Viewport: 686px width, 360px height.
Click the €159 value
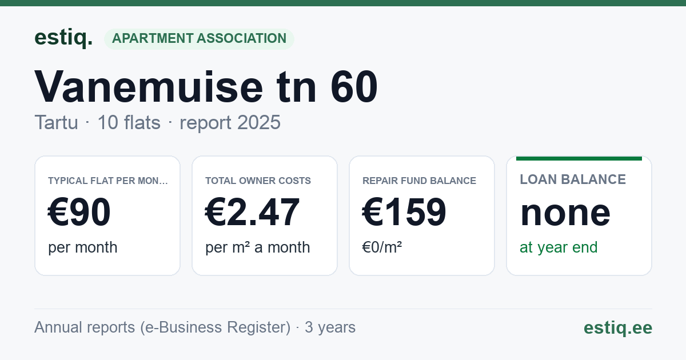point(405,212)
